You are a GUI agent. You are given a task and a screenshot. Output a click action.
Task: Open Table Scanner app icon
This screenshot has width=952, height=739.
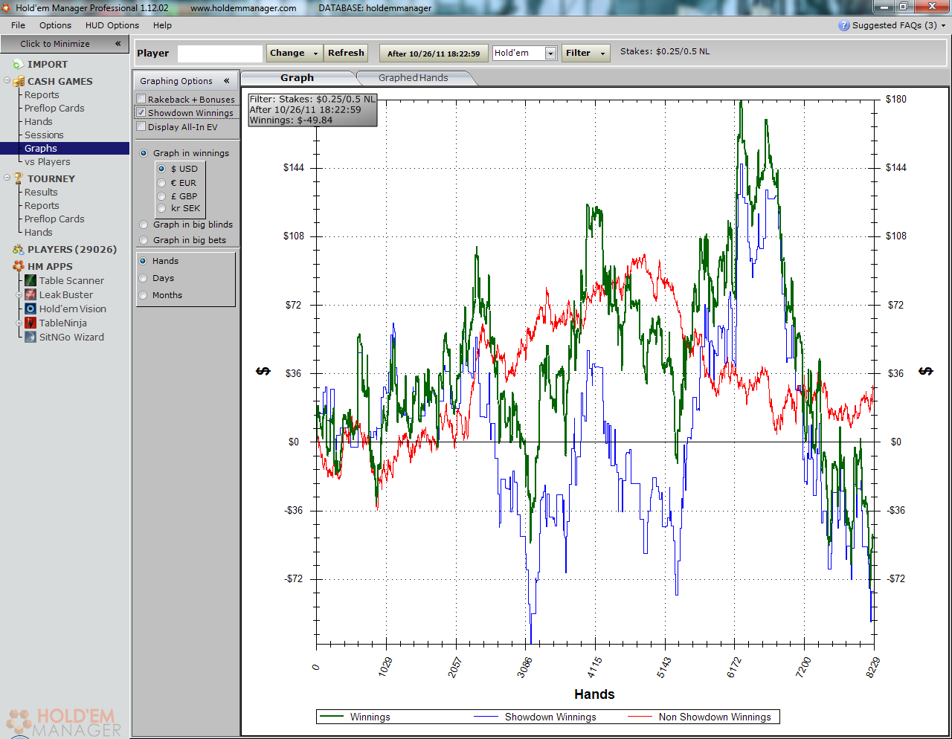click(30, 280)
